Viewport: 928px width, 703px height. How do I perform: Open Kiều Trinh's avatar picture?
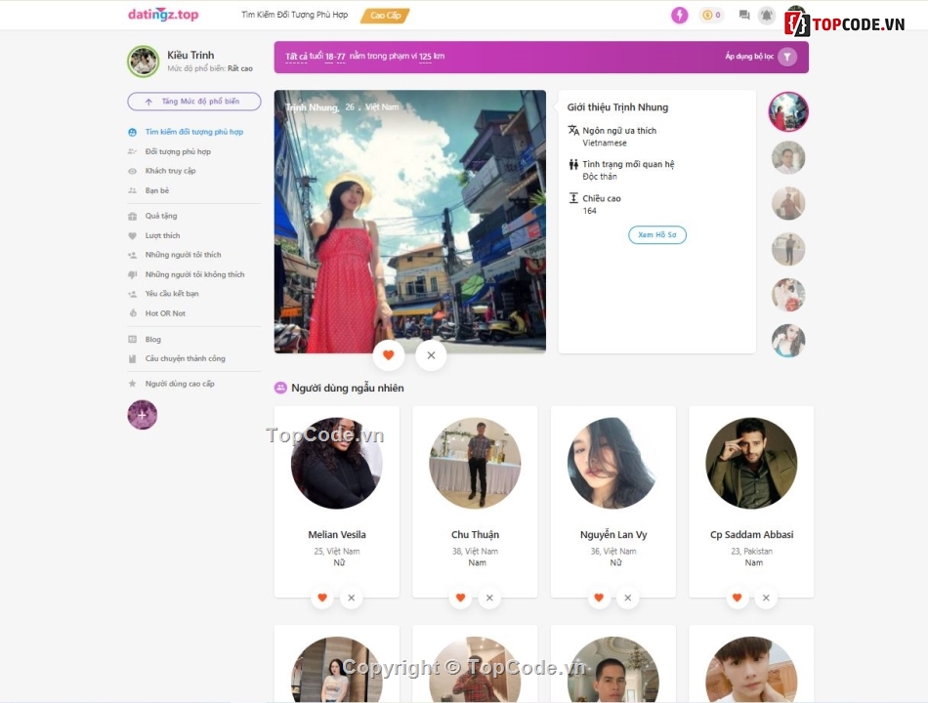pyautogui.click(x=144, y=61)
